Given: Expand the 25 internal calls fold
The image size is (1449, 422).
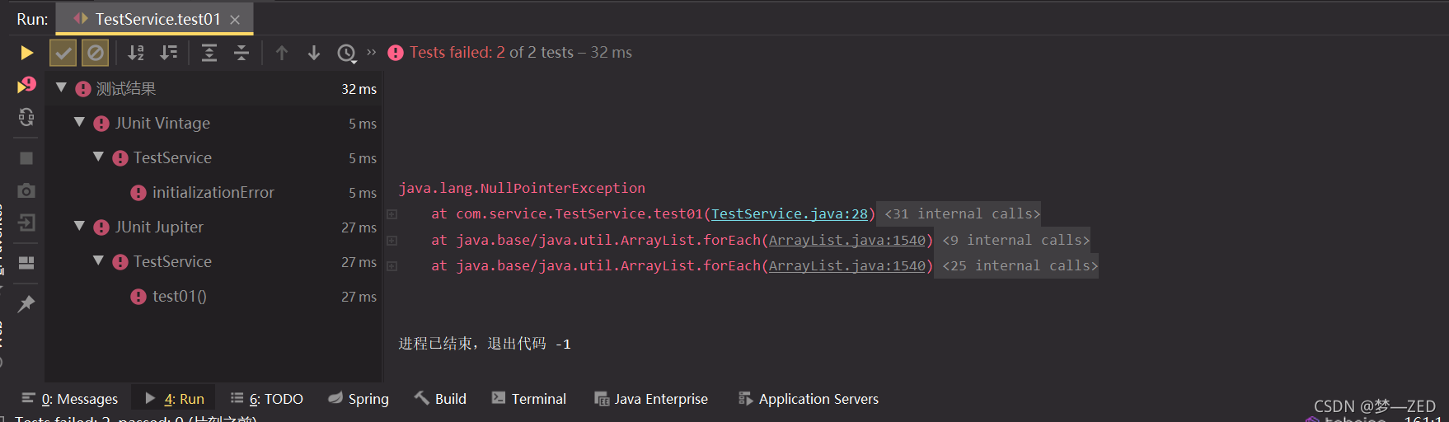Looking at the screenshot, I should pyautogui.click(x=1020, y=266).
